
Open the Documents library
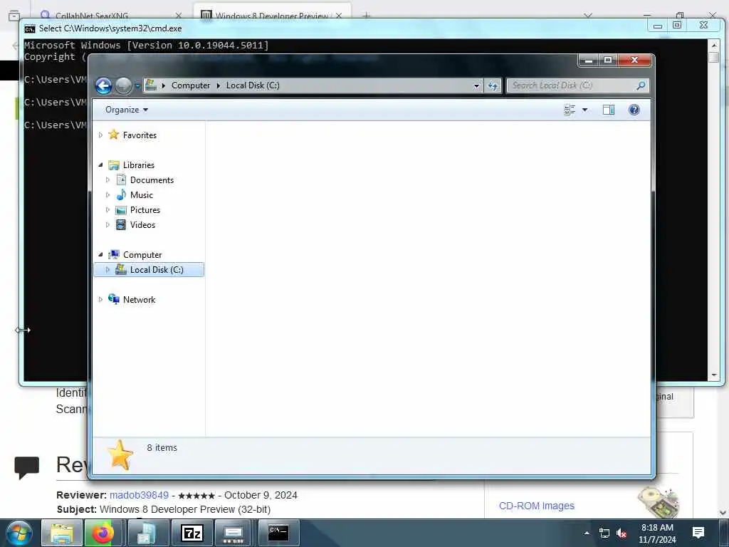click(152, 180)
